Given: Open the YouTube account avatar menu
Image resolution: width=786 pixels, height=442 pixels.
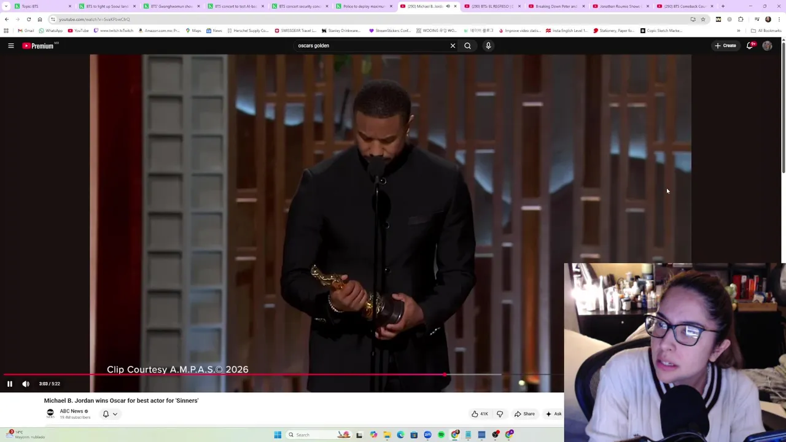Looking at the screenshot, I should pos(767,45).
